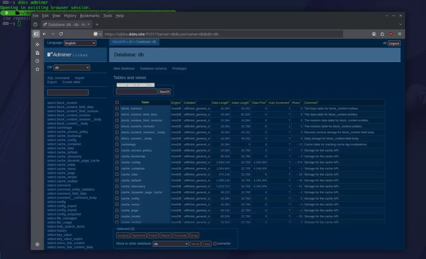
Task: Open the Firefox View tab icon
Action: coord(35,24)
